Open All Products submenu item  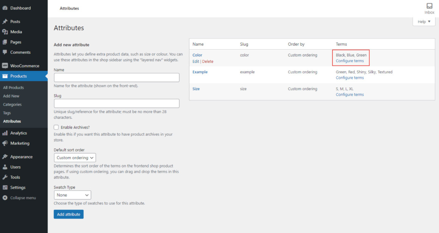(14, 87)
